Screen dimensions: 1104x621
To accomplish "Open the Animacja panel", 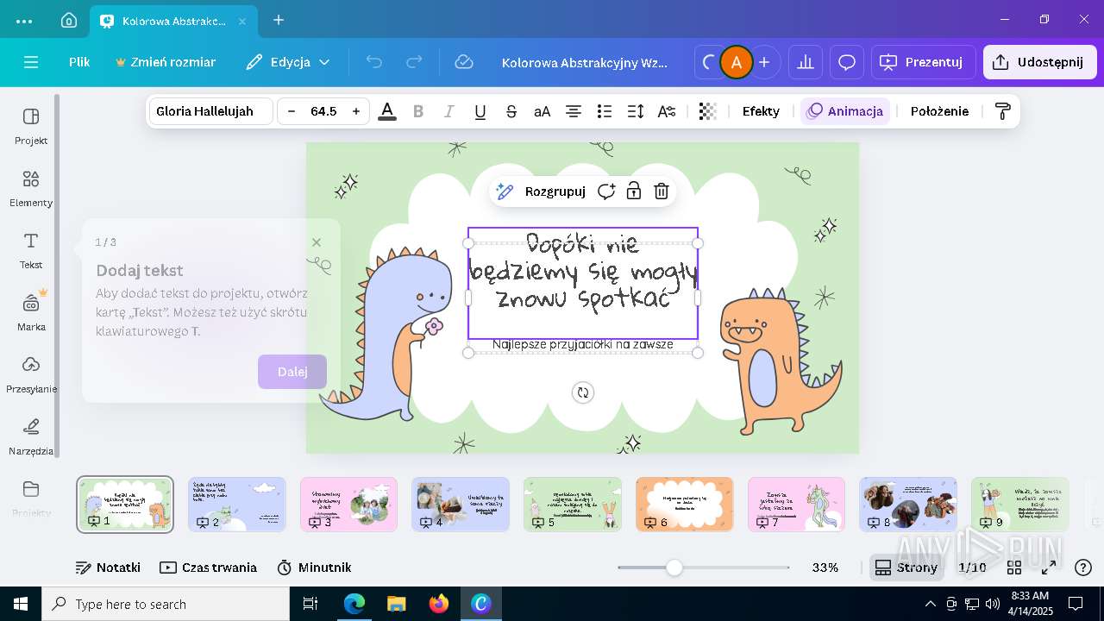I will pos(845,111).
